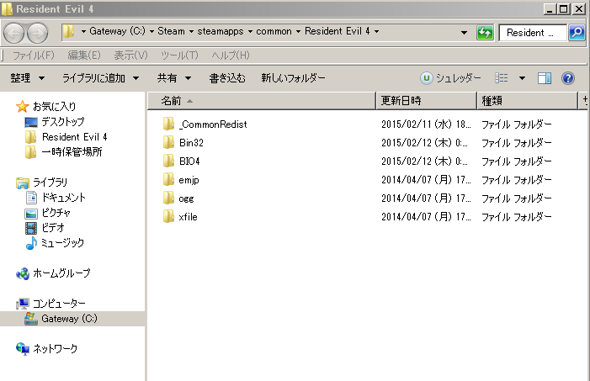Open the ファイル(F) menu
Screen dimensions: 590x381
click(x=34, y=56)
